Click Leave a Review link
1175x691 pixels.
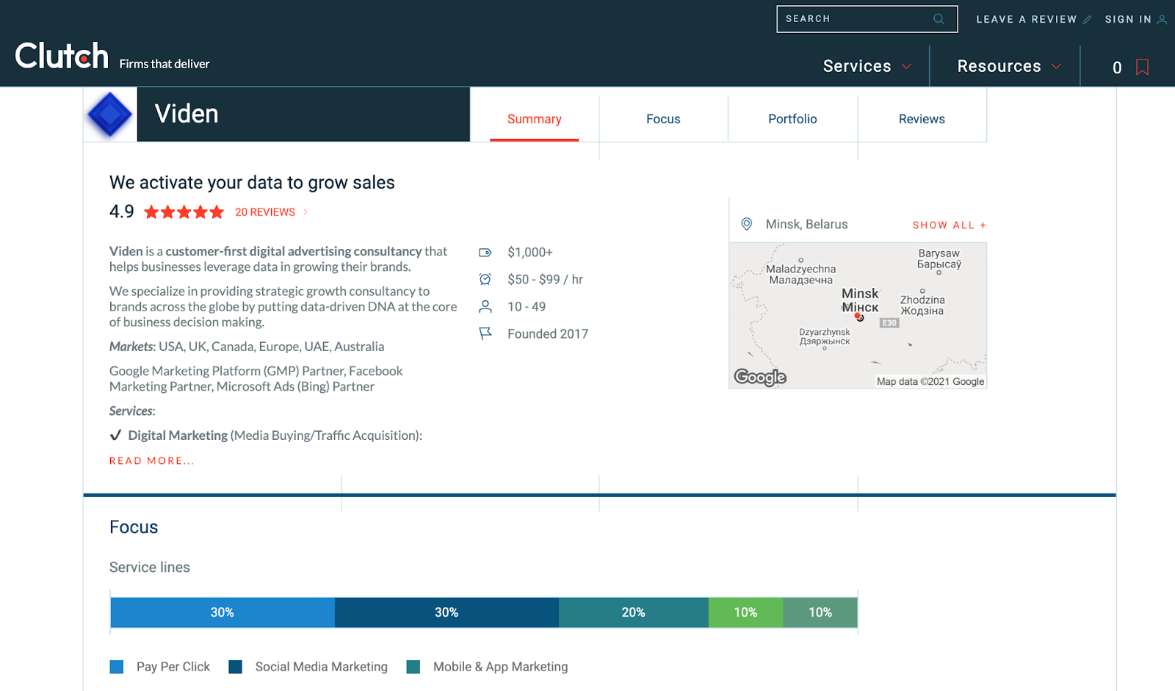[1027, 20]
